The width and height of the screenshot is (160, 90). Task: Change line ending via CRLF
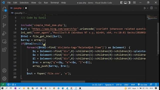(126, 85)
